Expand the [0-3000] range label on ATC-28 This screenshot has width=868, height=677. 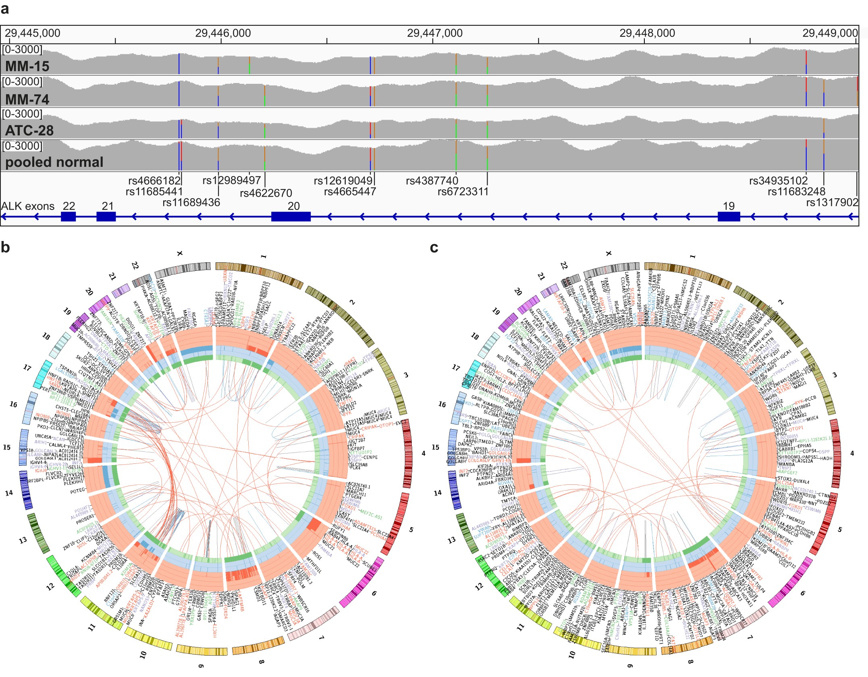21,114
